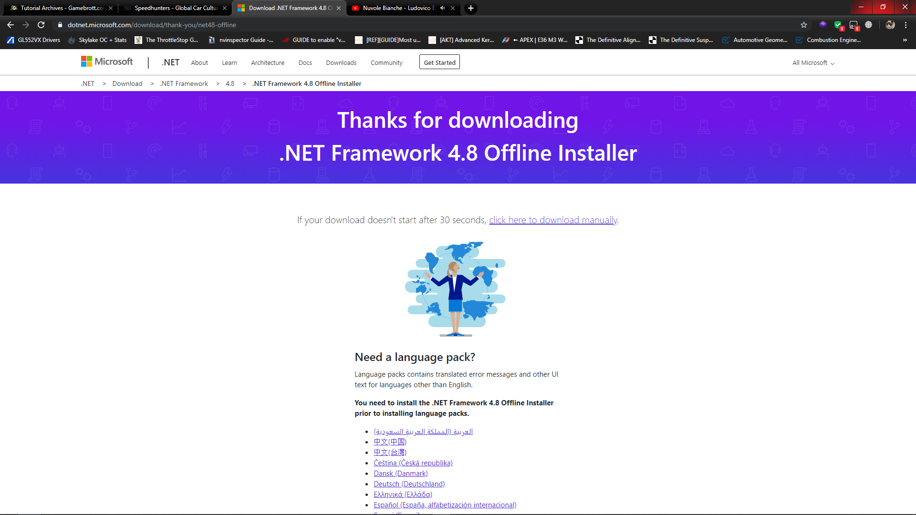This screenshot has height=515, width=916.
Task: Mute the Nuvole Bianche tab audio icon
Action: 442,8
